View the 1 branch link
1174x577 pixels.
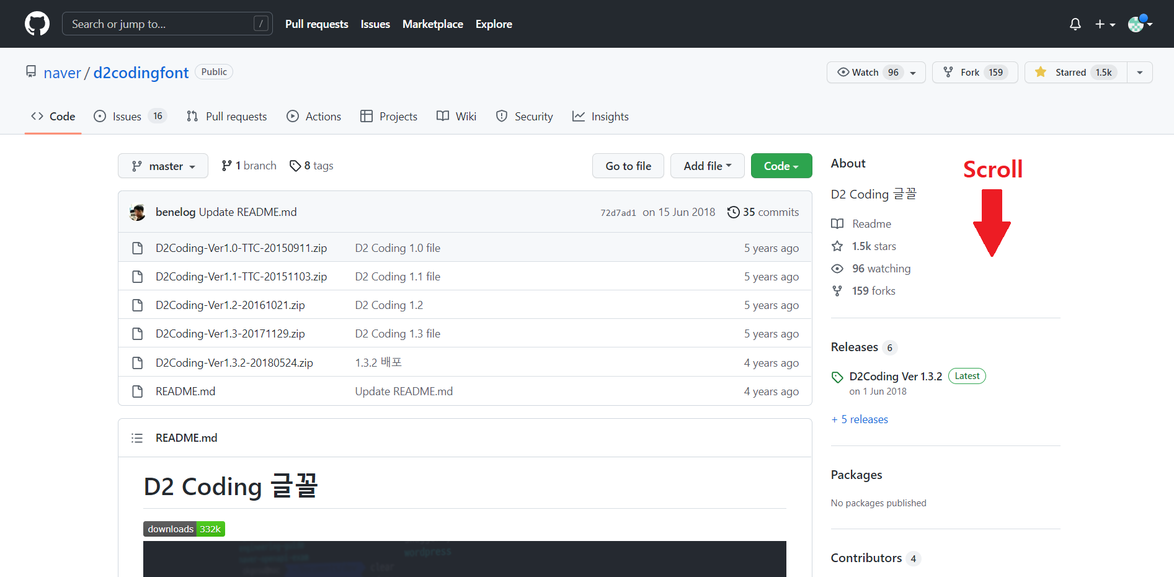point(249,166)
